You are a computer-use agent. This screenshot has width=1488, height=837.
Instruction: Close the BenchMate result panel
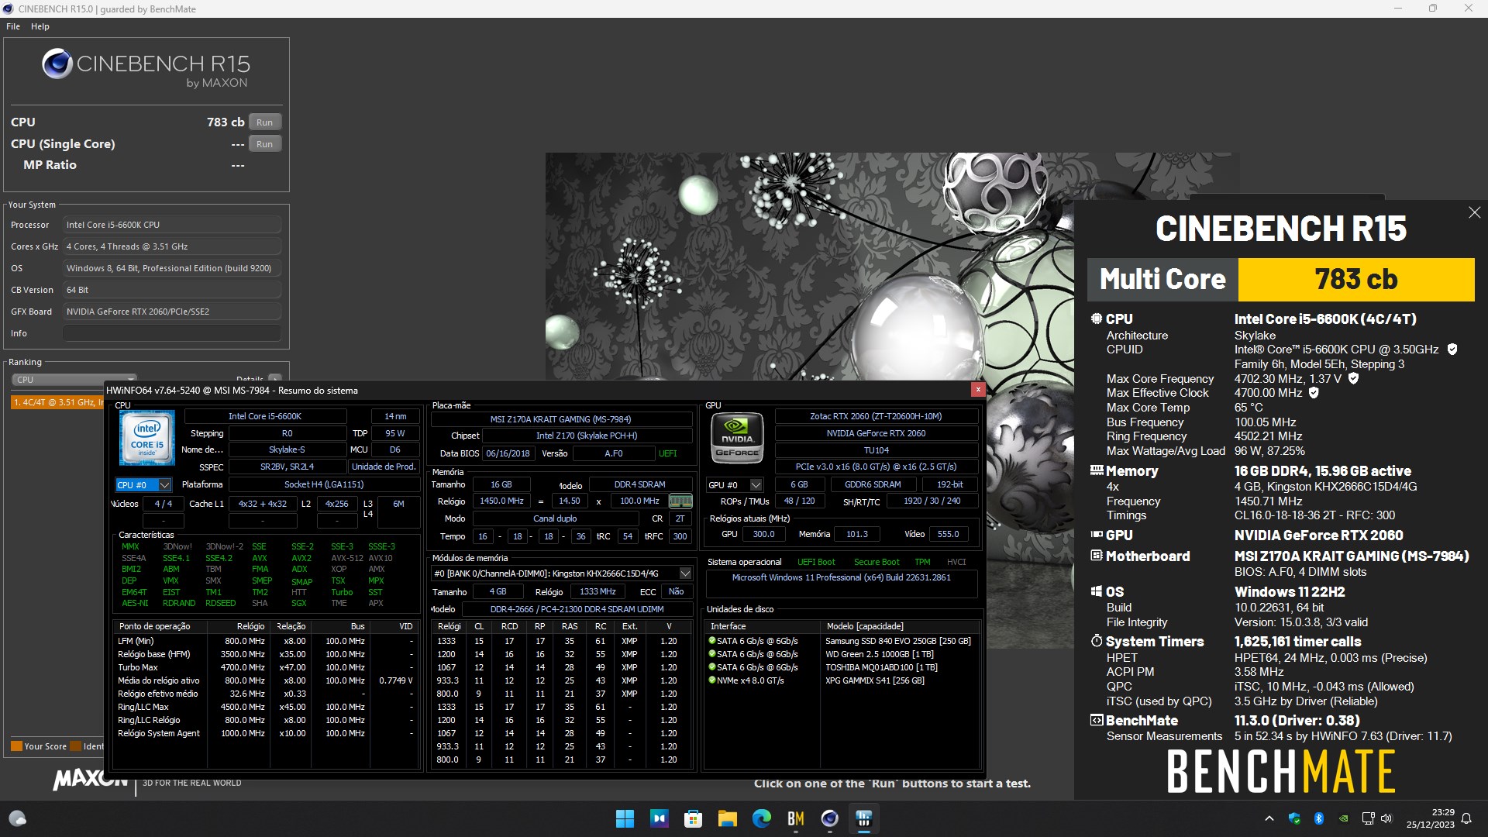click(1474, 212)
